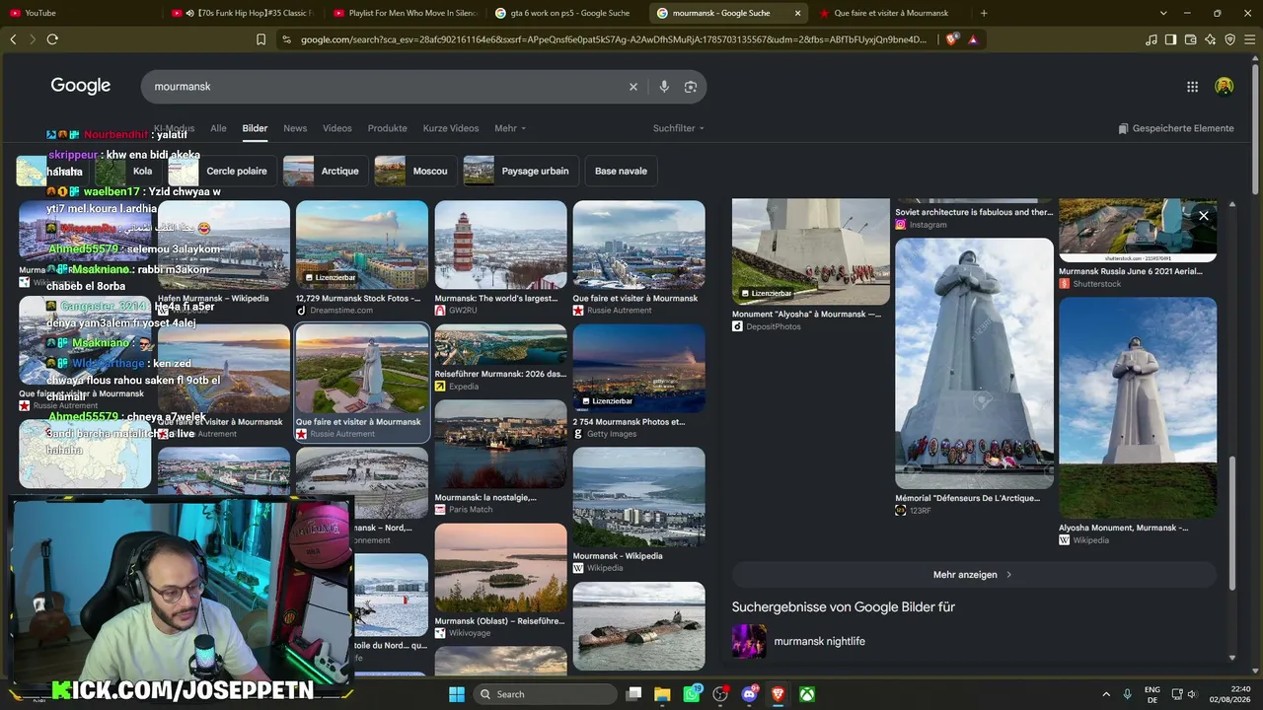Select the Alle search category

tap(218, 128)
